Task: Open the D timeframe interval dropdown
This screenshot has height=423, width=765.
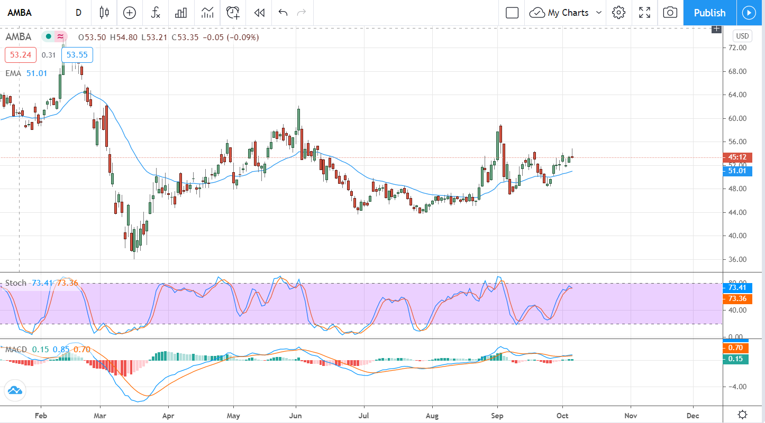Action: click(x=78, y=13)
